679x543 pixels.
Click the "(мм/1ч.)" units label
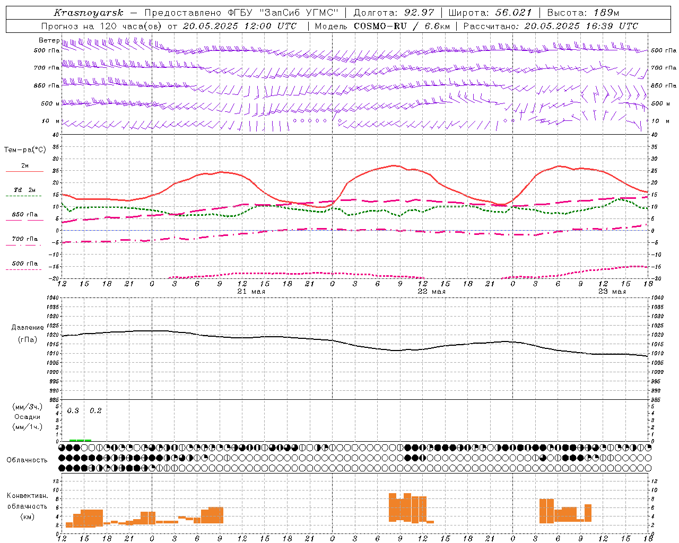pyautogui.click(x=27, y=427)
